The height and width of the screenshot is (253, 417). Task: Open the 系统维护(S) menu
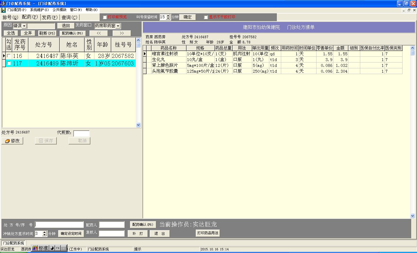pyautogui.click(x=39, y=10)
